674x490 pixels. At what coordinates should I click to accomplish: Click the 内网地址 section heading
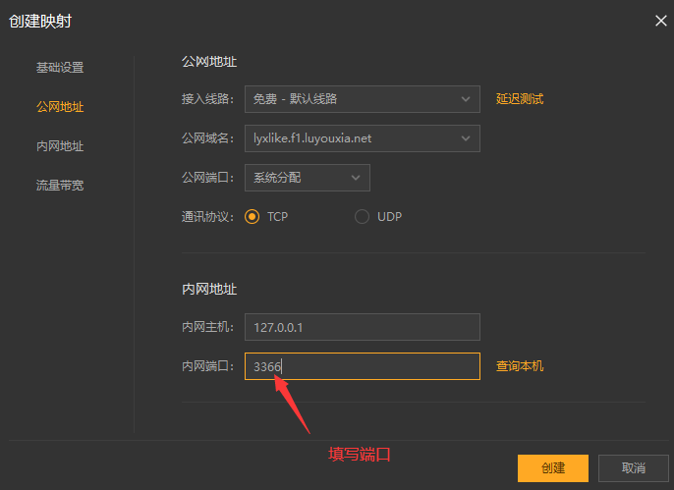coord(209,289)
